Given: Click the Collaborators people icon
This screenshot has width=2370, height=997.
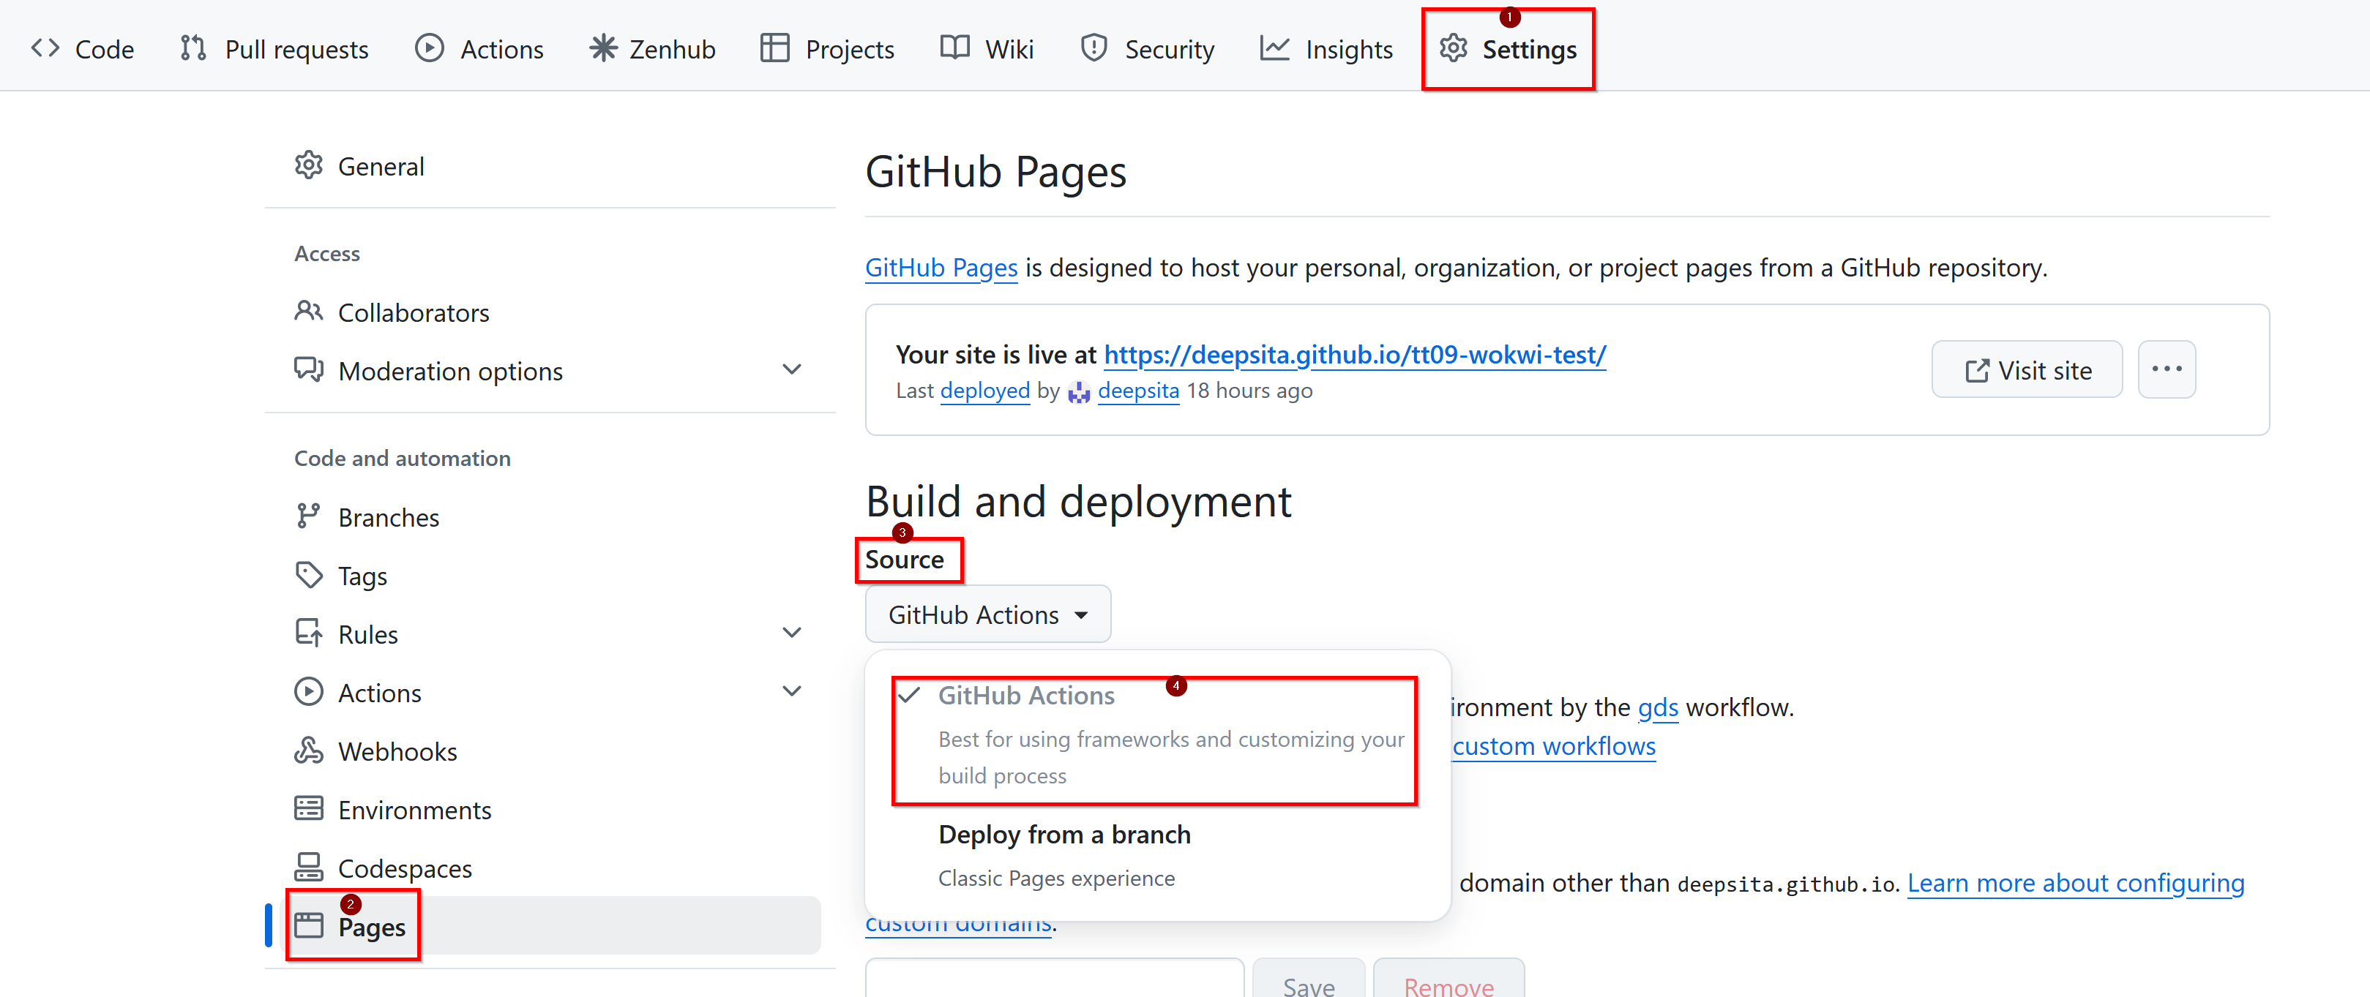Looking at the screenshot, I should pyautogui.click(x=308, y=312).
